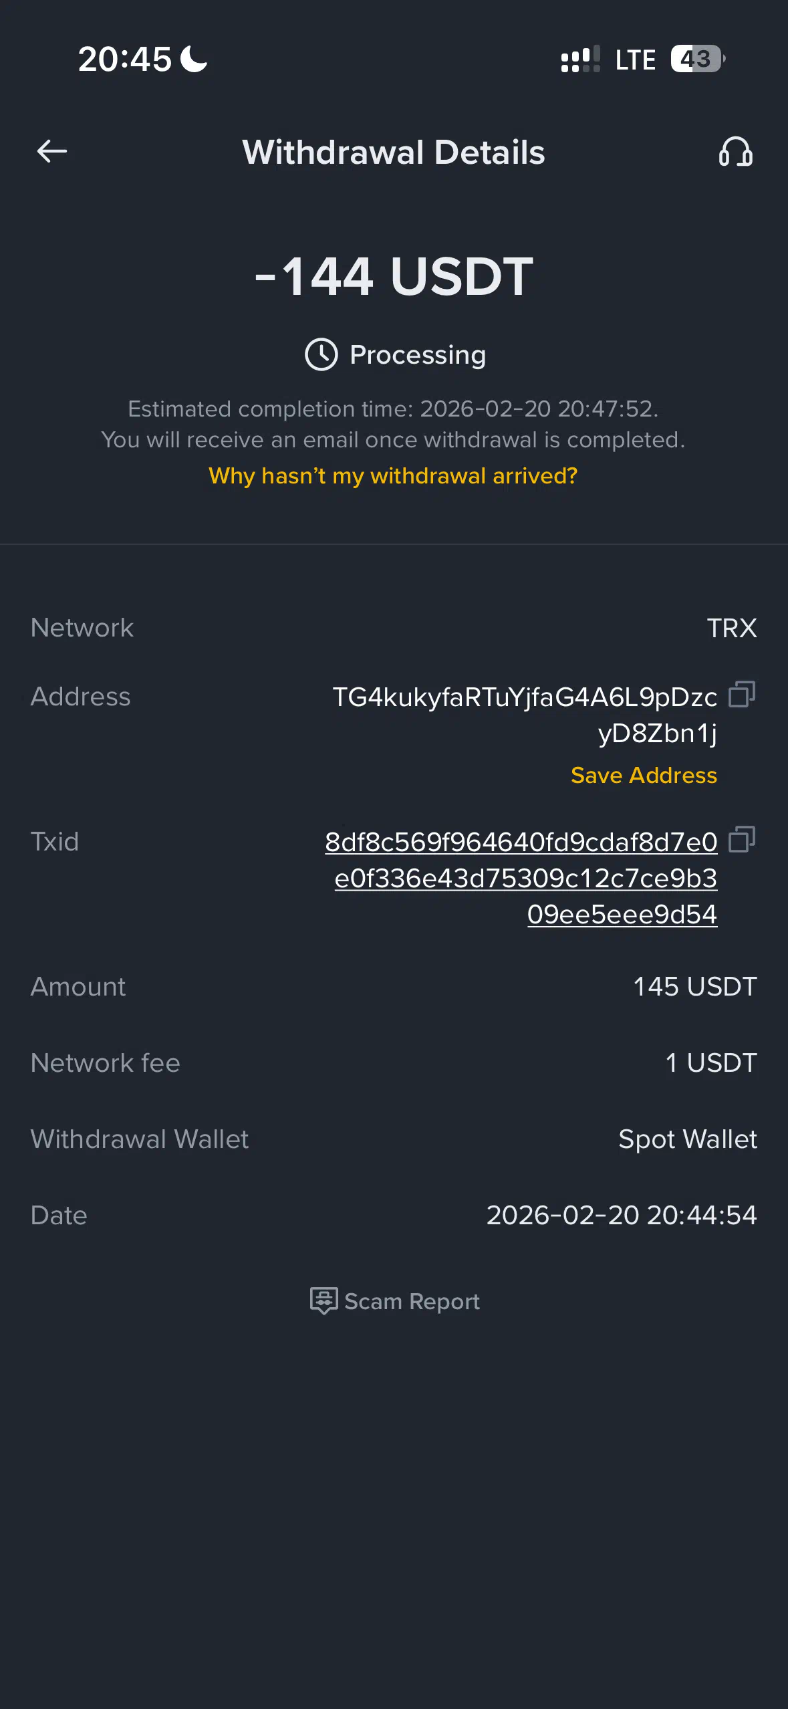Screen dimensions: 788x1709
Task: Tap the TG4kuky wallet address text
Action: coord(525,715)
